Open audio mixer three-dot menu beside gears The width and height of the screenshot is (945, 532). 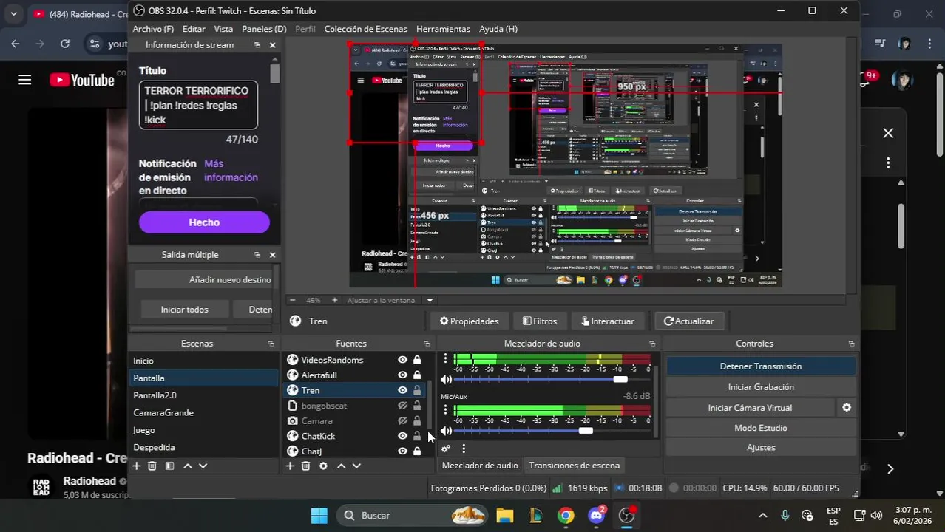(464, 449)
